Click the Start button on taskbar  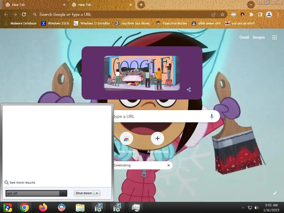click(x=7, y=207)
